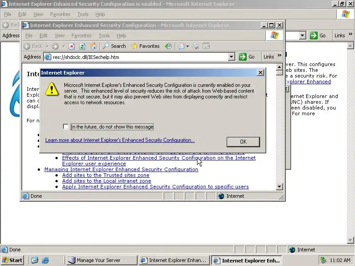Check 'In the future, do not show this message'
Screen dimensions: 355x266
click(x=66, y=127)
